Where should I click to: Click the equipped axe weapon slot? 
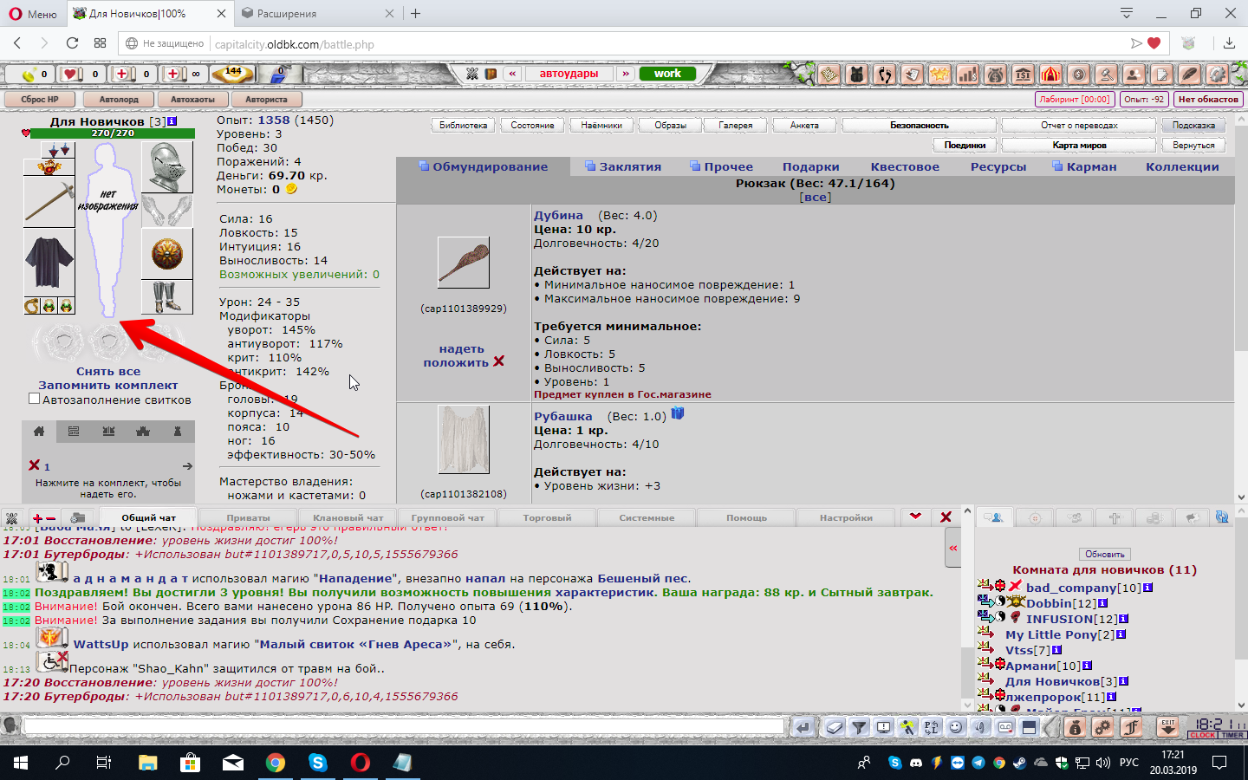point(49,201)
